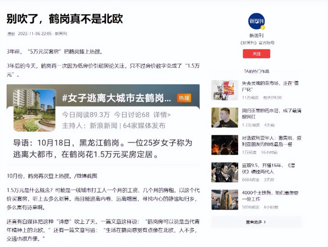This screenshot has width=328, height=247.
Task: Click the 新周刊 source after the date
Action: tap(61, 34)
